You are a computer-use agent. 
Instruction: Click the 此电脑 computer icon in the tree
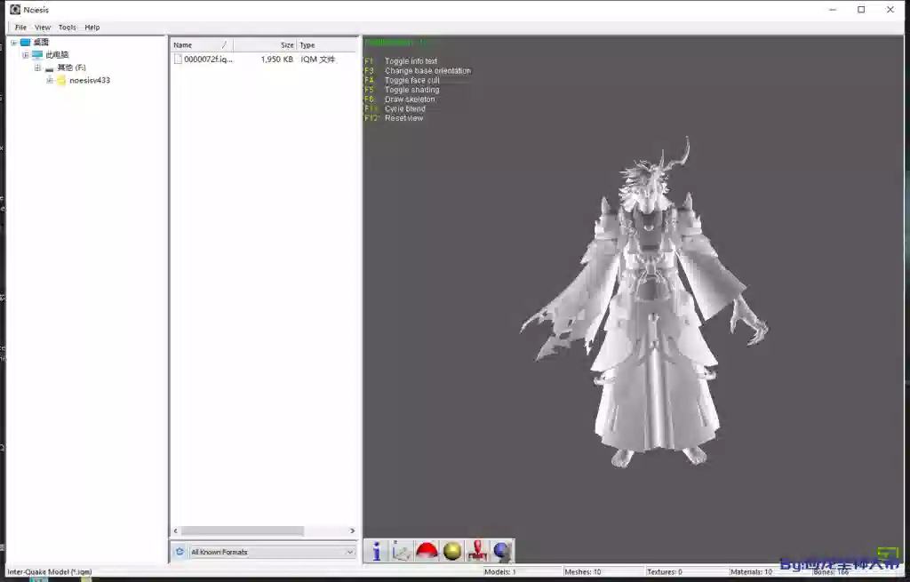pos(37,54)
